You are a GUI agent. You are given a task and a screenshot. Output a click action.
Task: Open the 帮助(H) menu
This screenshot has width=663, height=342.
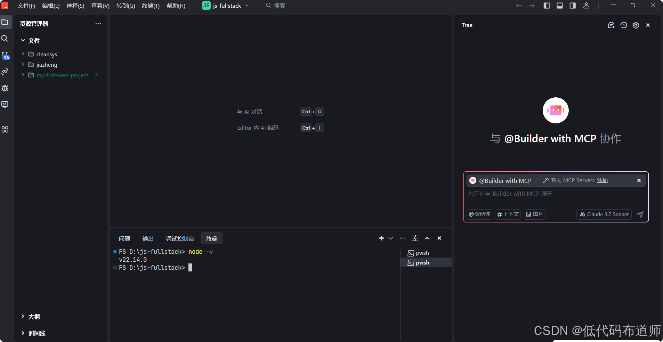176,6
